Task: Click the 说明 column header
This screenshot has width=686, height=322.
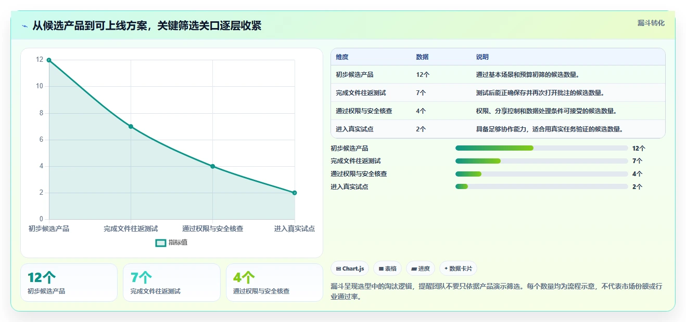Action: pyautogui.click(x=482, y=57)
